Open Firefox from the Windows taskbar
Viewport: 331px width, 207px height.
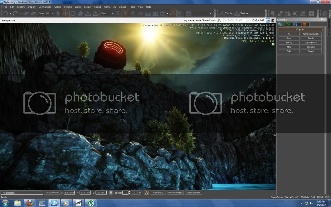(30, 203)
